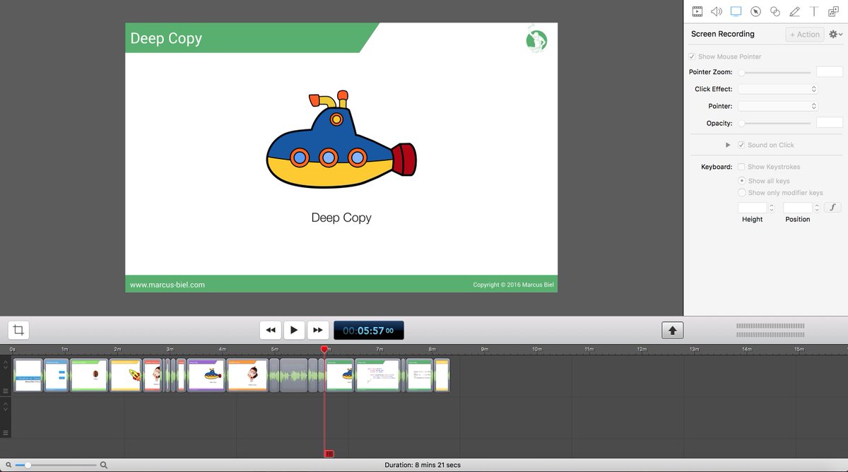Adjust first track height stepper arrows
This screenshot has height=472, width=848.
[x=6, y=365]
